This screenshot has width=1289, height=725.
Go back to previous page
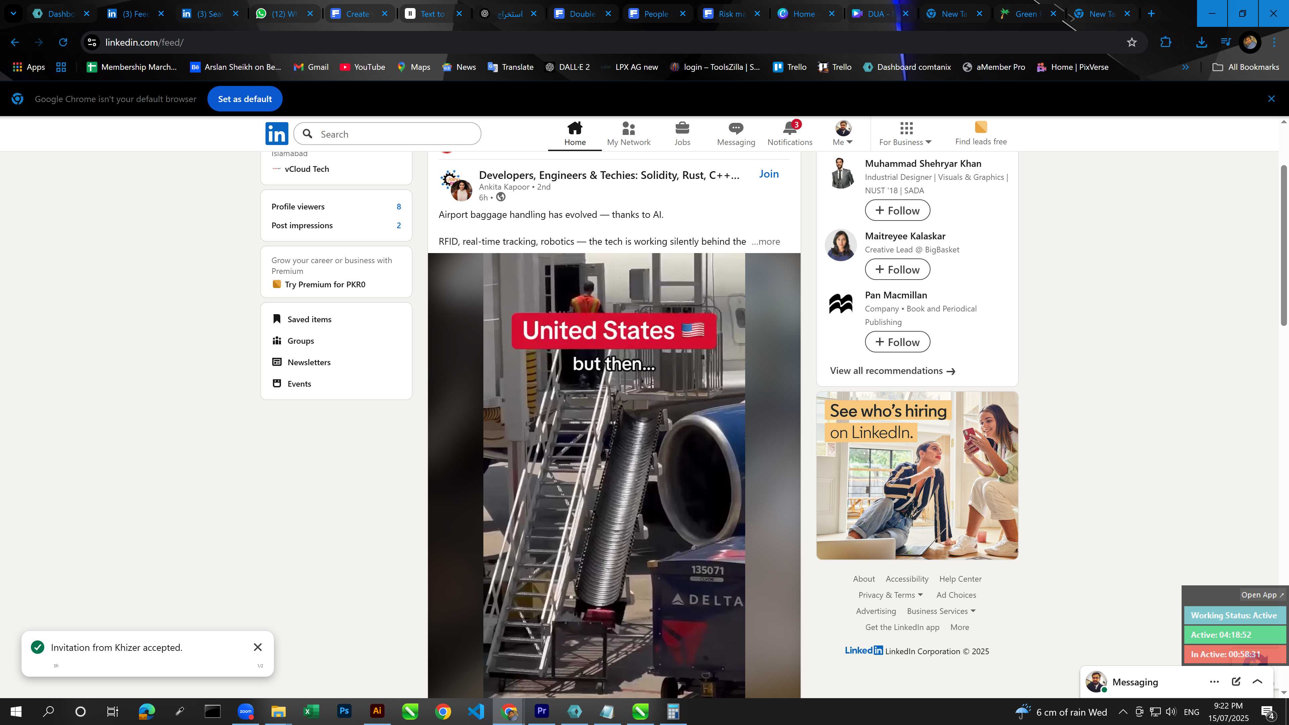(15, 43)
